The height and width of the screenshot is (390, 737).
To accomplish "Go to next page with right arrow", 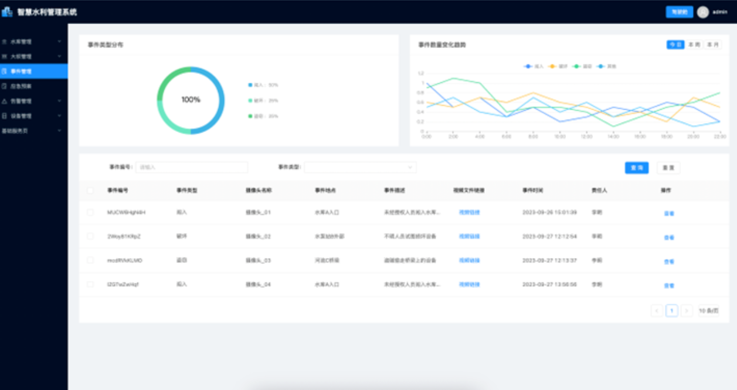I will tap(687, 310).
